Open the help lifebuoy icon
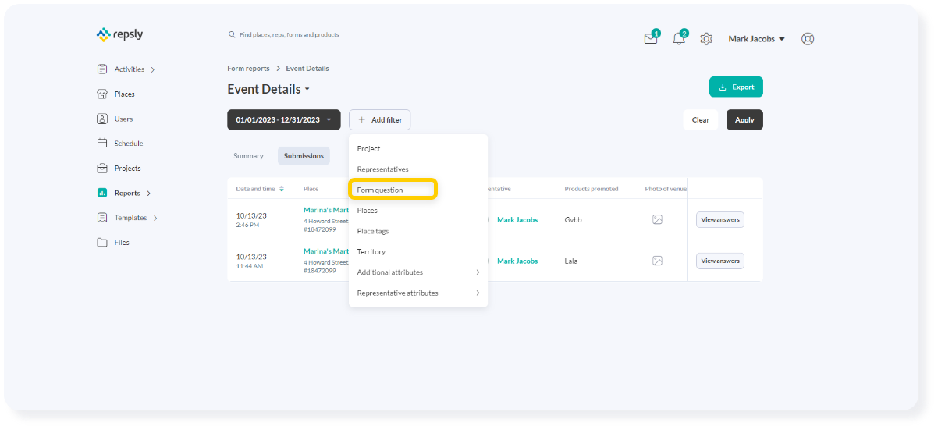This screenshot has width=938, height=430. coord(808,38)
